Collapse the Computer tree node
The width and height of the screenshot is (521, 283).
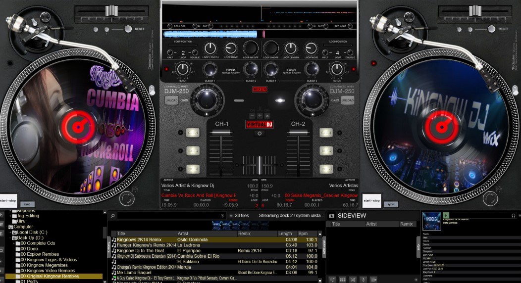pyautogui.click(x=6, y=227)
